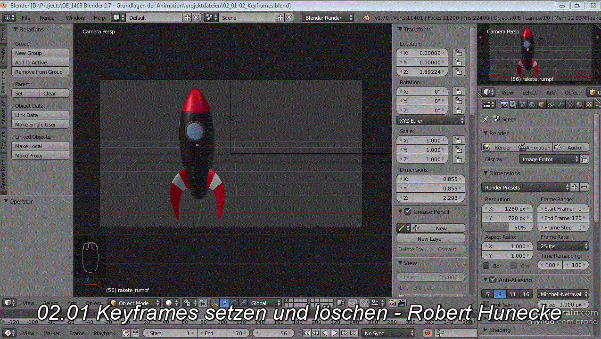Open the Modifiers properties tab wrench icon
Viewport: 601px width, 339px height.
coord(560,104)
